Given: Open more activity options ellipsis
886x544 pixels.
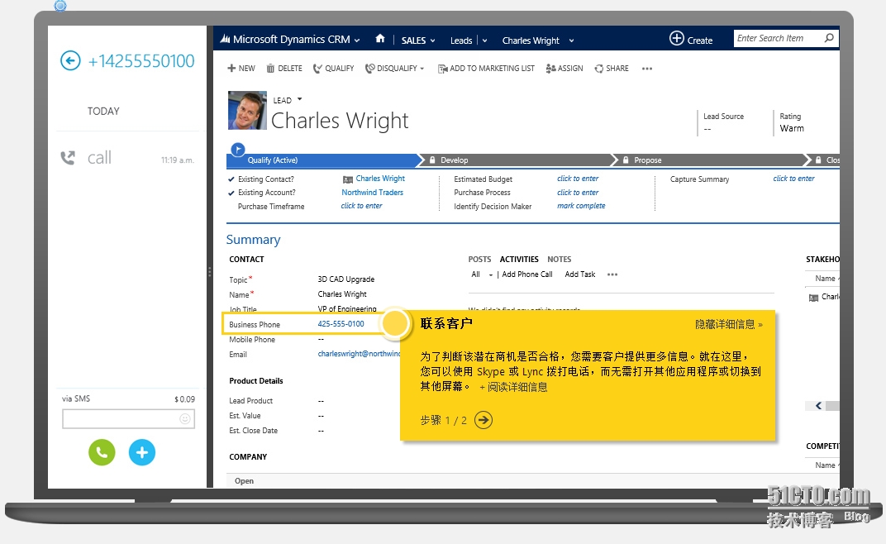Looking at the screenshot, I should [x=612, y=274].
